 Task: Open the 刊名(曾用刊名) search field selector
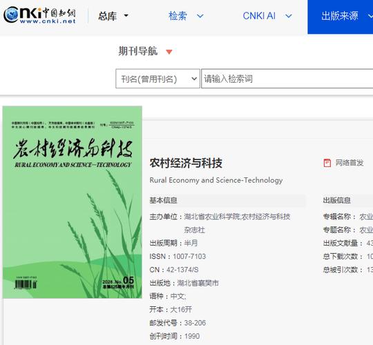tap(157, 79)
